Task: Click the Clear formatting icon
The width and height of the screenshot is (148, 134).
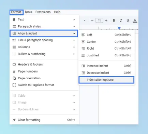Action: [14, 120]
